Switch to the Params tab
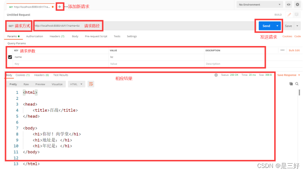The height and width of the screenshot is (173, 306). (x=13, y=36)
